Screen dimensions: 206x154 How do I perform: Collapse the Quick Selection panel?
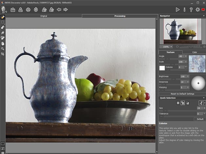pyautogui.click(x=204, y=98)
